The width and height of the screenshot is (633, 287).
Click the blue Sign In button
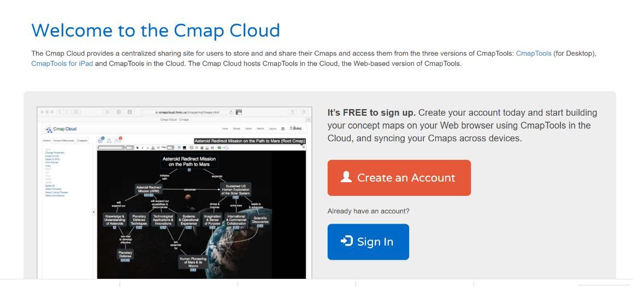coord(368,242)
